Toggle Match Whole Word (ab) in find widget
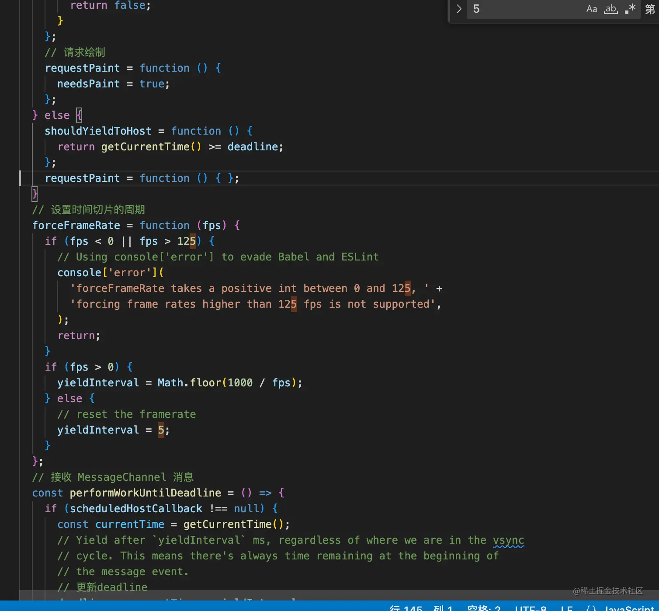This screenshot has height=611, width=659. [x=610, y=9]
